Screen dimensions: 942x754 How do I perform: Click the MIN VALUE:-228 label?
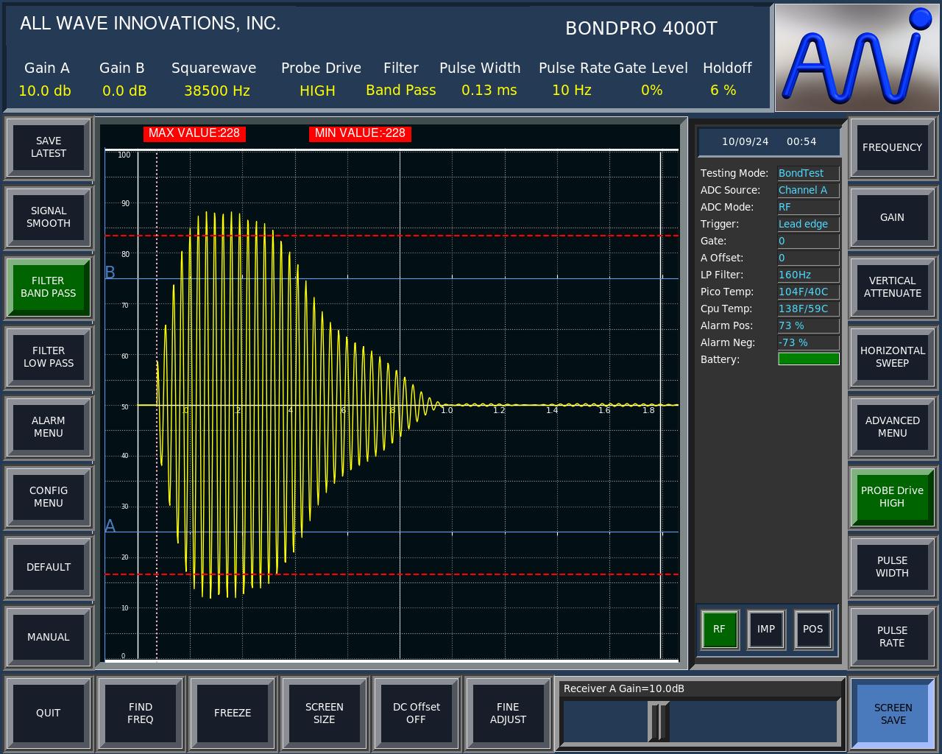(360, 133)
